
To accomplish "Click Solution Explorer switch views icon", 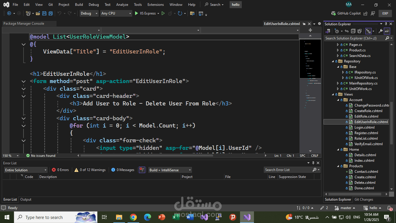I will (328, 31).
